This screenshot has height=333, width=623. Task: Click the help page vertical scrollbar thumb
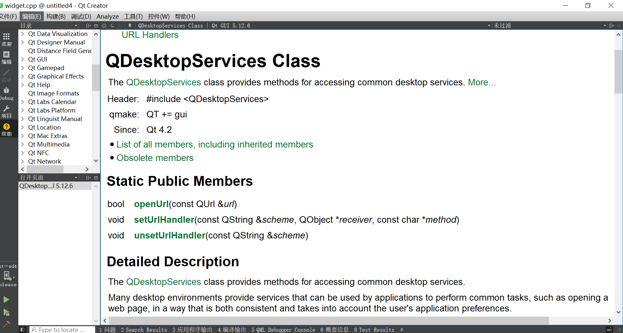click(618, 72)
